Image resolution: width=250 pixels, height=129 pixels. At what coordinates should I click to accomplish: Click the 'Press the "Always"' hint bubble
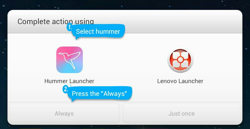pos(99,93)
